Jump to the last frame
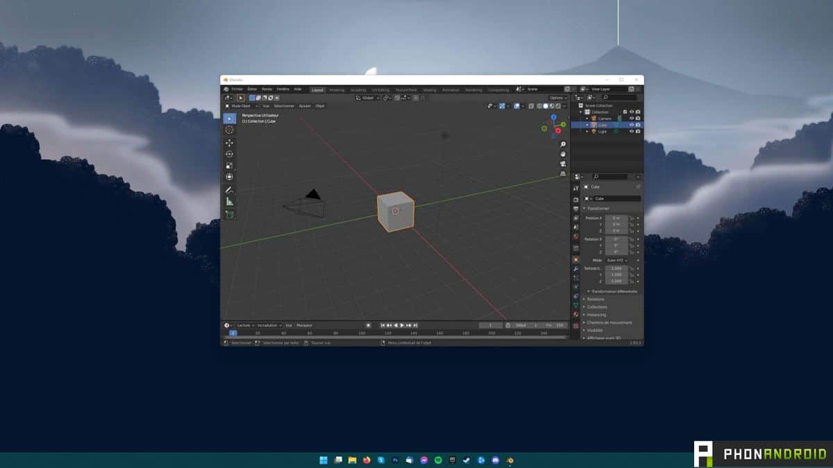The height and width of the screenshot is (468, 833). point(415,325)
